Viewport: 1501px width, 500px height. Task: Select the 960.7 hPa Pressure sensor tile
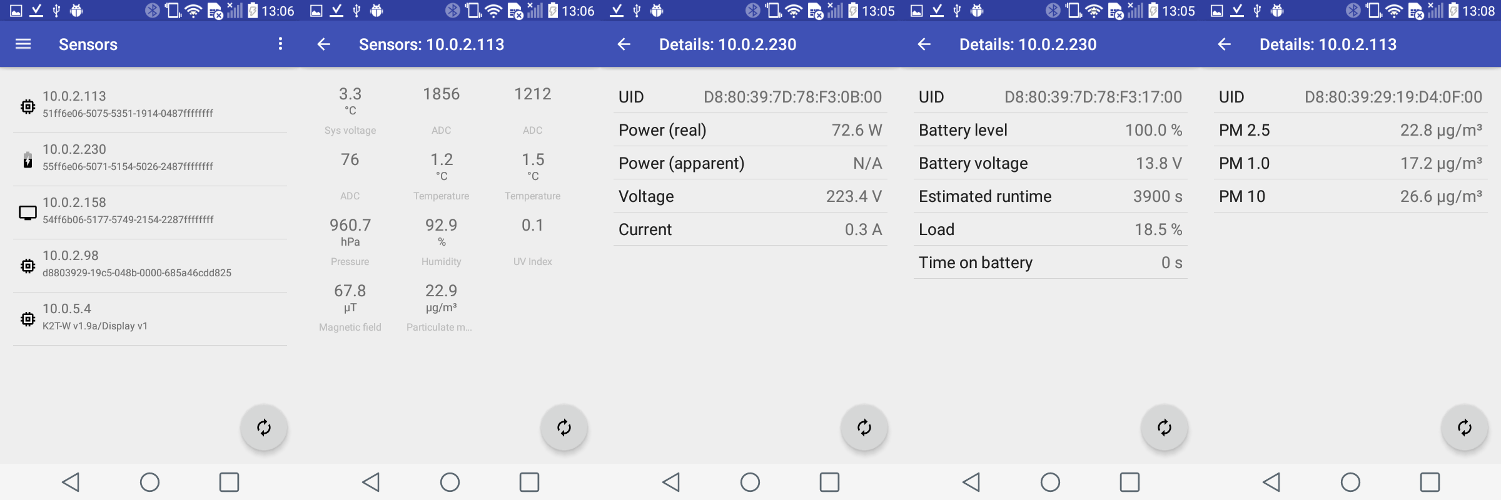(x=350, y=242)
